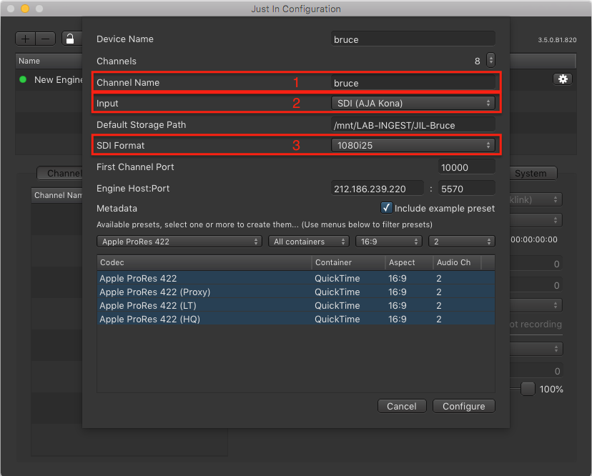
Task: Click the First Channel Port field
Action: click(x=466, y=167)
